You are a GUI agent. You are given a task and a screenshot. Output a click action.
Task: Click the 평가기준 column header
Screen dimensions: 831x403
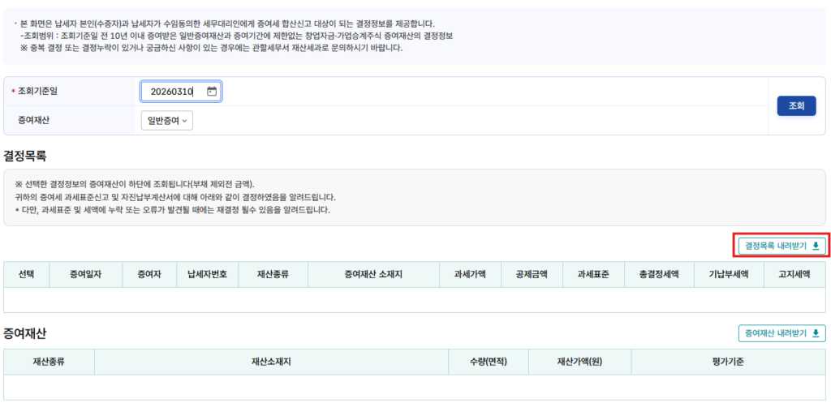[x=728, y=362]
